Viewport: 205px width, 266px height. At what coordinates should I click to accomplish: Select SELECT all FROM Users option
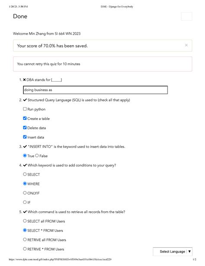[x=25, y=221]
